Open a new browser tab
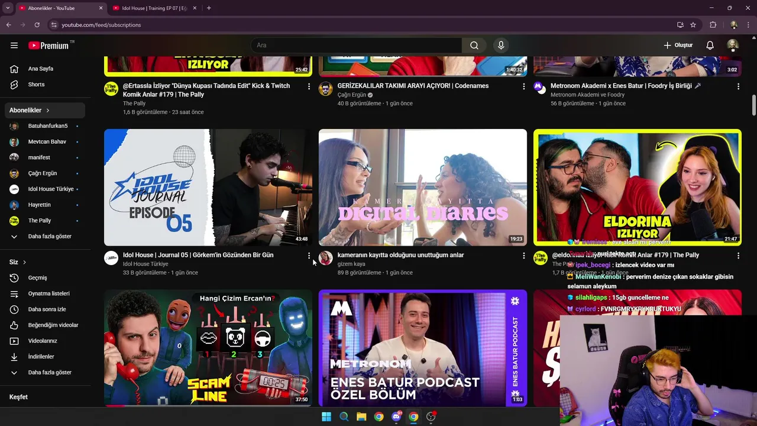Viewport: 757px width, 426px height. (209, 8)
